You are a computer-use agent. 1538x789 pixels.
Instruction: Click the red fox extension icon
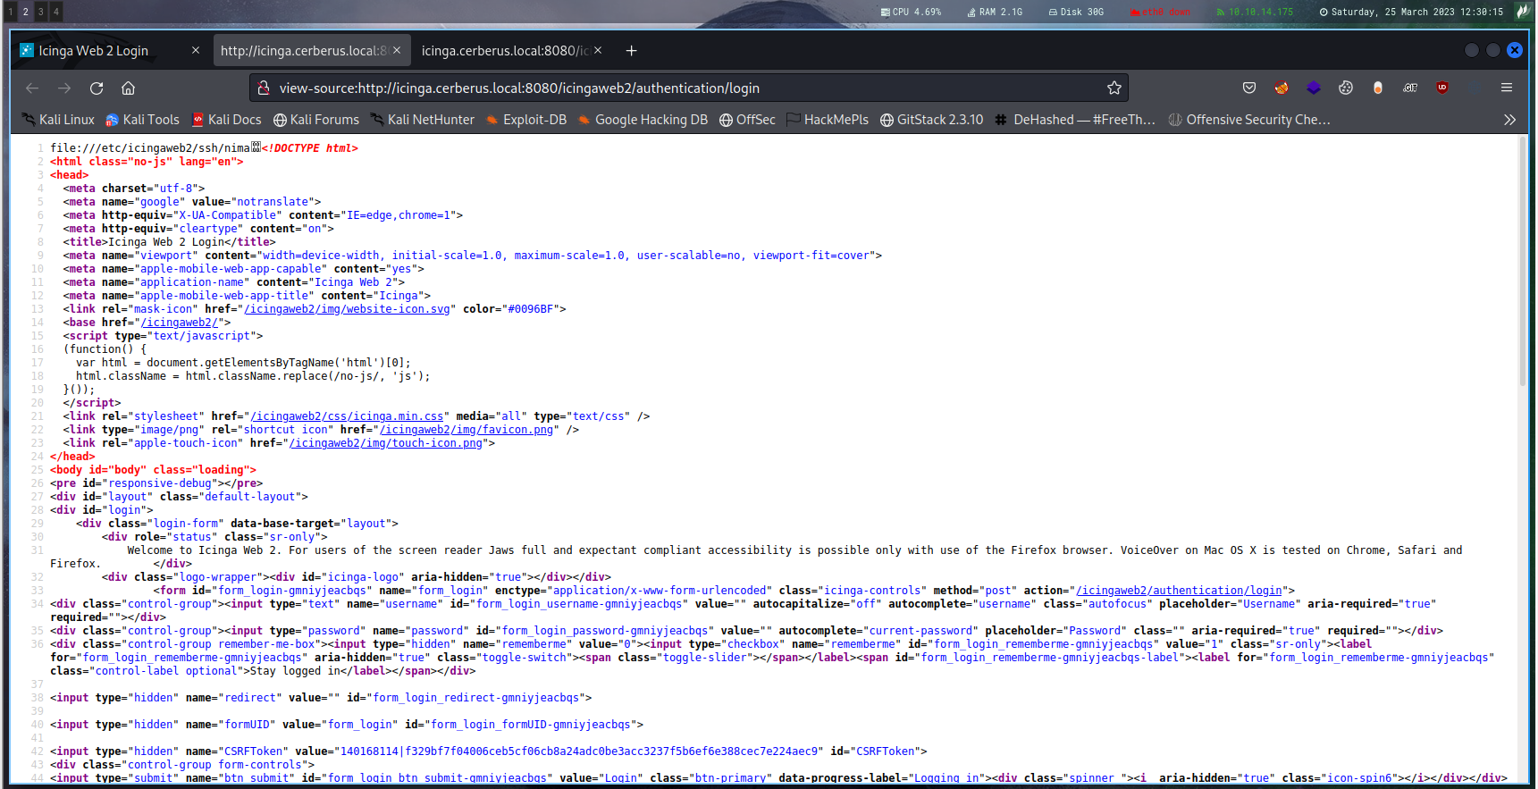(1282, 88)
